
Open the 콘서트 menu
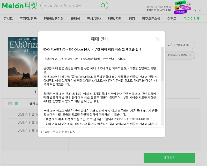8,19
